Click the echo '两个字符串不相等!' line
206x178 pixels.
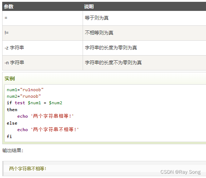point(48,130)
